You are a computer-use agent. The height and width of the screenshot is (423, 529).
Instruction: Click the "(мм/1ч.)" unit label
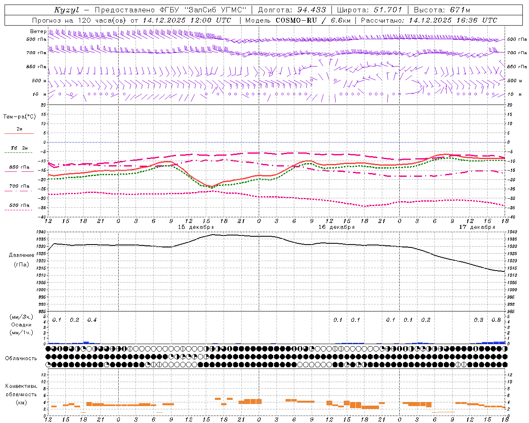pyautogui.click(x=21, y=333)
